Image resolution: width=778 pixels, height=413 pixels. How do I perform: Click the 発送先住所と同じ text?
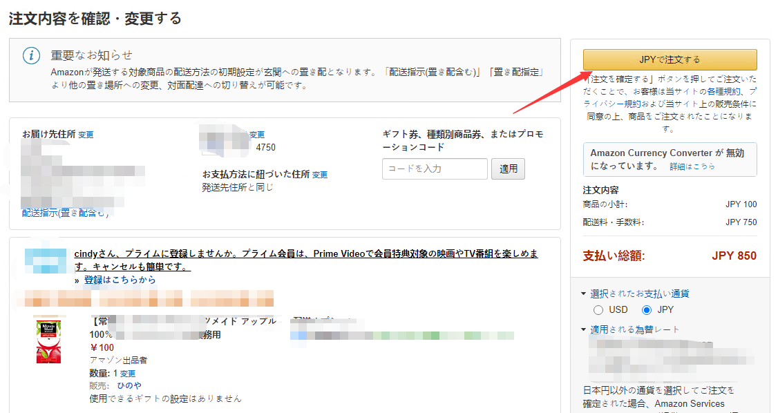click(237, 187)
